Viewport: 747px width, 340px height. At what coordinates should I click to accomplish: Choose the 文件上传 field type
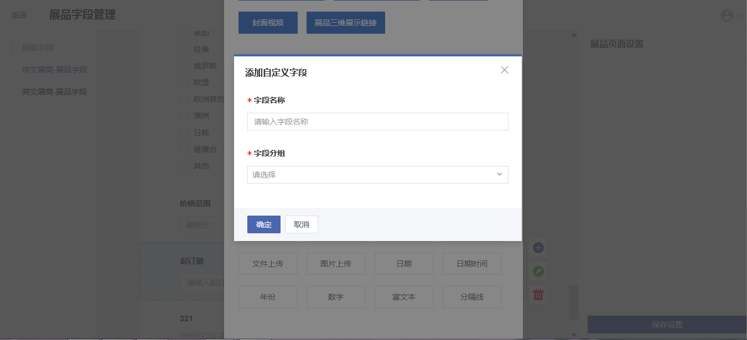(x=268, y=264)
